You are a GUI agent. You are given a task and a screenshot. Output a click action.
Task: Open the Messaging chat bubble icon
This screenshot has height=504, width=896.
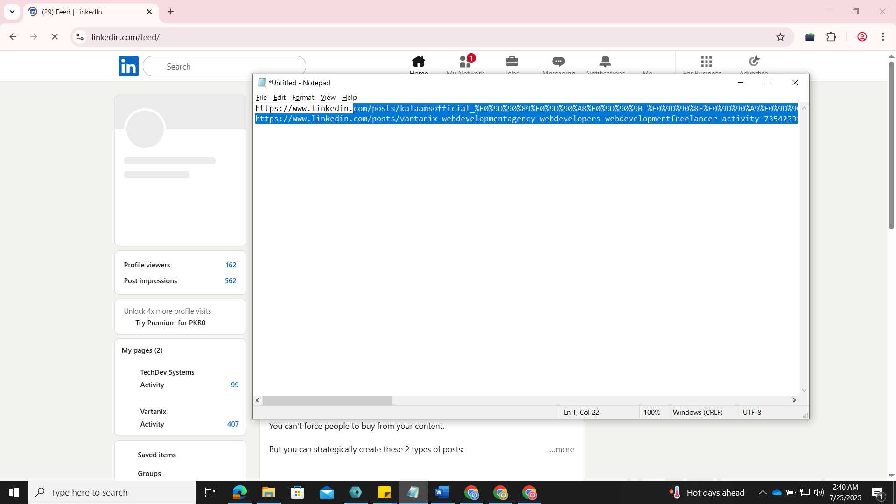(x=559, y=61)
